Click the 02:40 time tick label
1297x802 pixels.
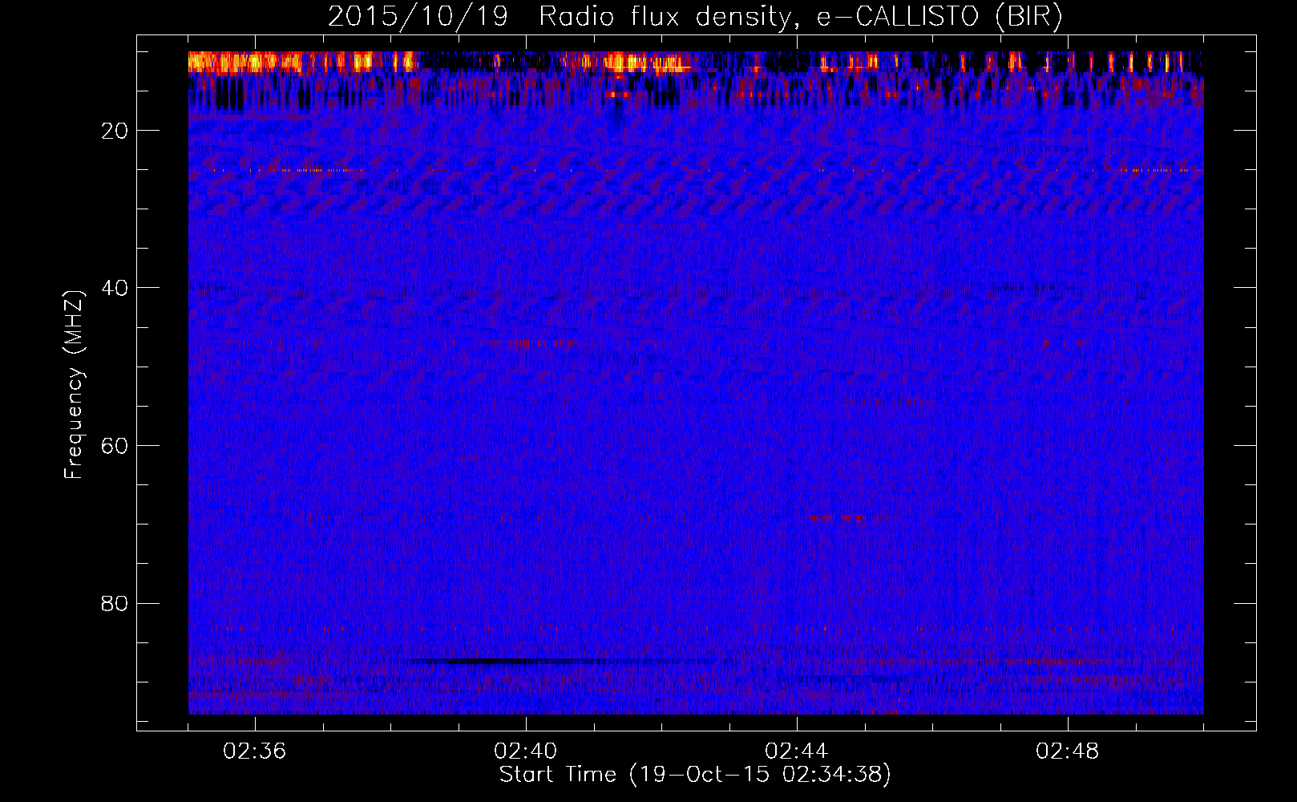tap(526, 751)
